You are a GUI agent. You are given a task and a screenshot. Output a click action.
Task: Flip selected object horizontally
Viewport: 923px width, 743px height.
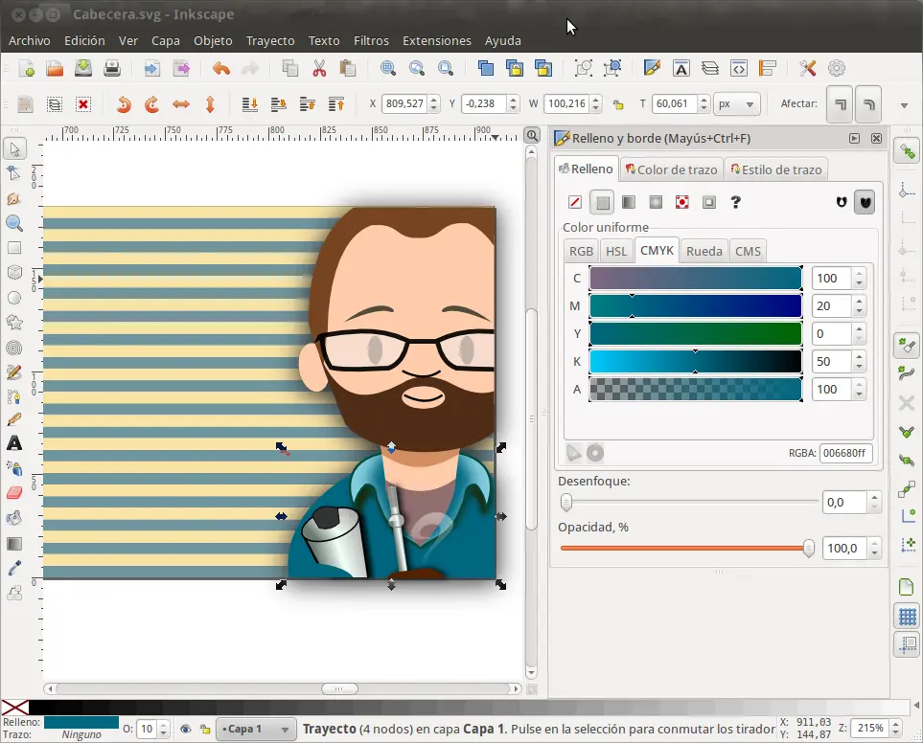click(x=181, y=104)
